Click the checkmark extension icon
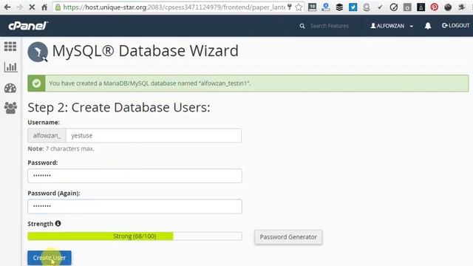This screenshot has width=473, height=266. tap(380, 7)
